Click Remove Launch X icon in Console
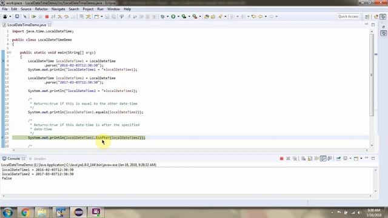Image resolution: width=388 pixels, height=218 pixels. pos(288,159)
